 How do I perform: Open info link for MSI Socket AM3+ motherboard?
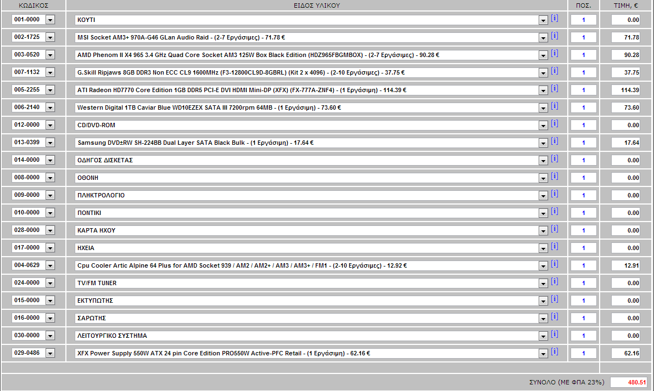pyautogui.click(x=554, y=36)
